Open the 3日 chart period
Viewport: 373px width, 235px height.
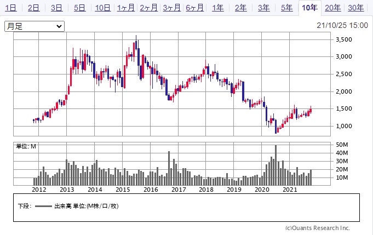pyautogui.click(x=56, y=8)
